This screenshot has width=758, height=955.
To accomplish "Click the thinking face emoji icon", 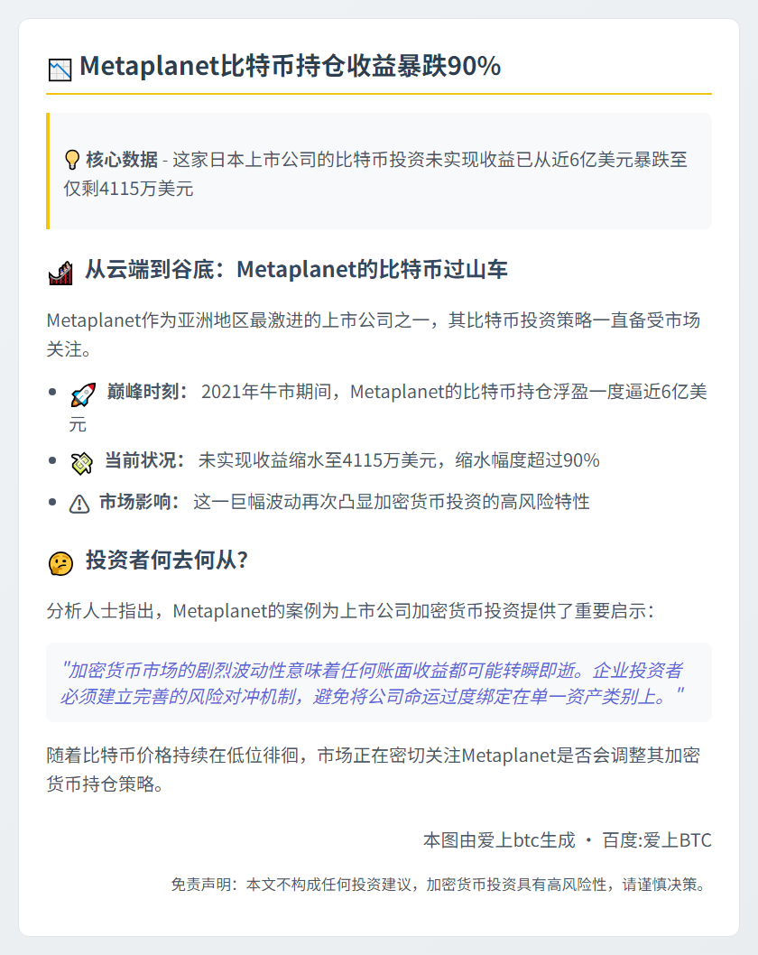I will click(60, 563).
